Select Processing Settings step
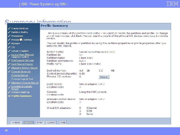Image resolution: width=180 pixels, height=135 pixels. point(22,40)
